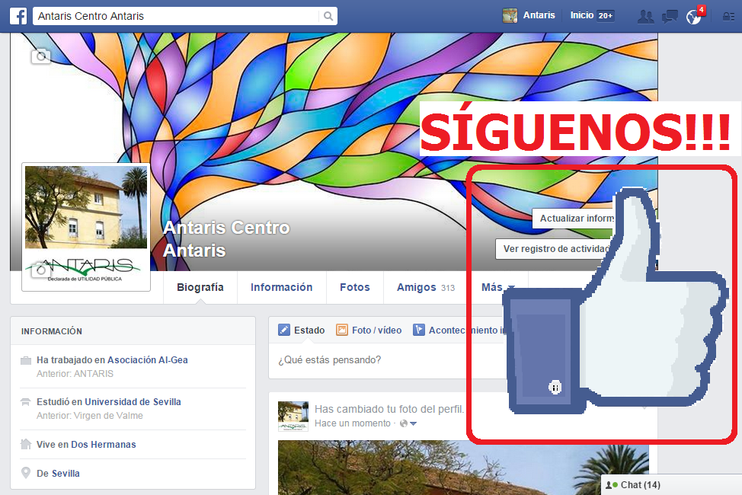Open the Chat (14) bar

click(x=671, y=484)
